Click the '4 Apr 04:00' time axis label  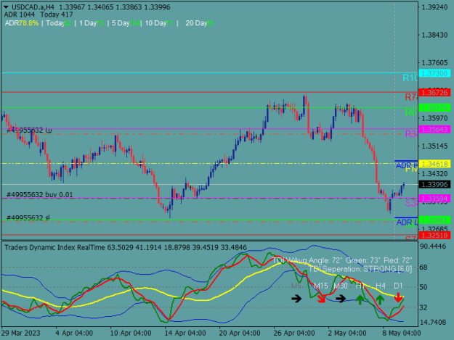click(x=74, y=333)
